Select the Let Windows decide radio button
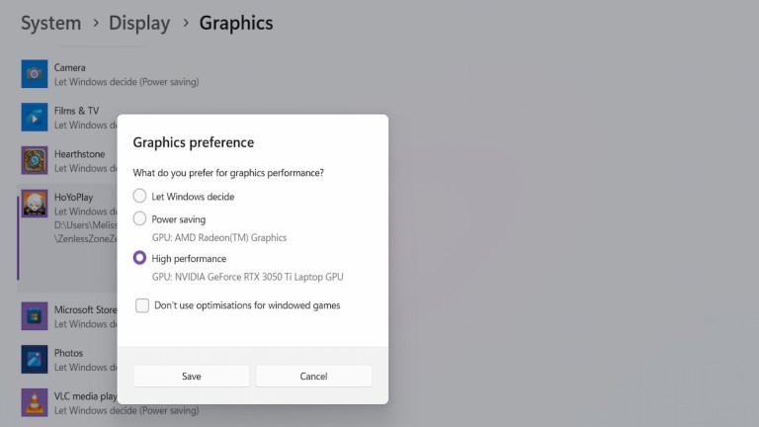Image resolution: width=759 pixels, height=427 pixels. pyautogui.click(x=140, y=196)
